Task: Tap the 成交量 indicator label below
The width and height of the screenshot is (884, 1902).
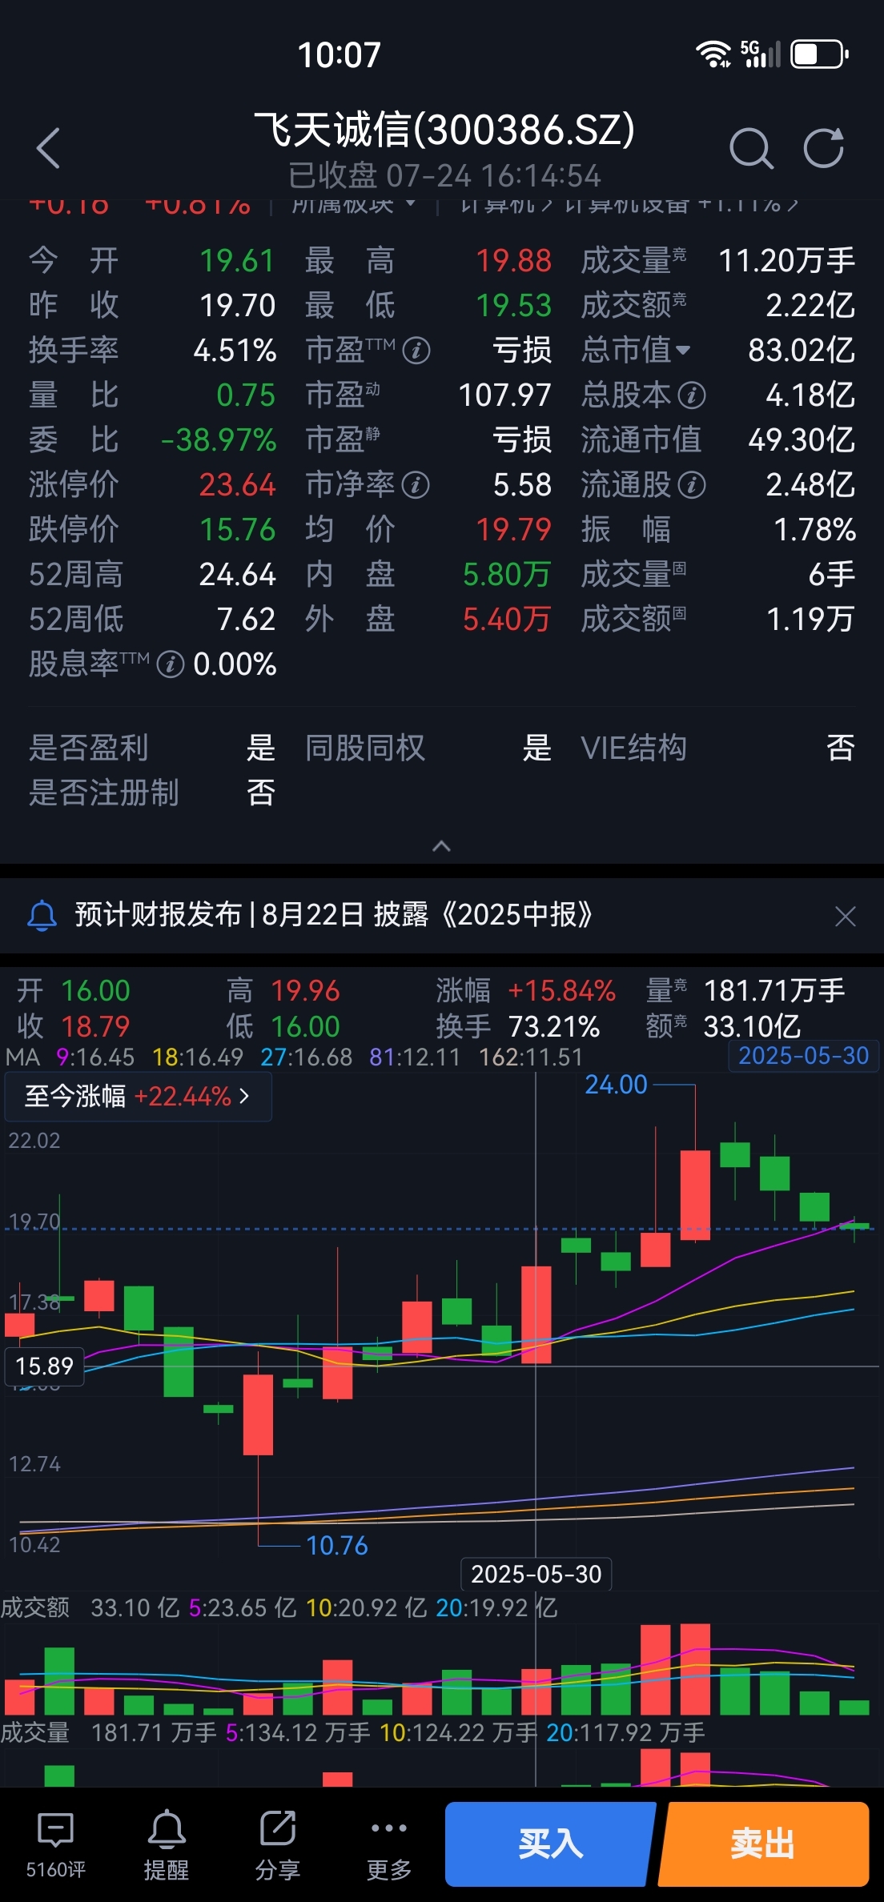Action: point(35,1733)
